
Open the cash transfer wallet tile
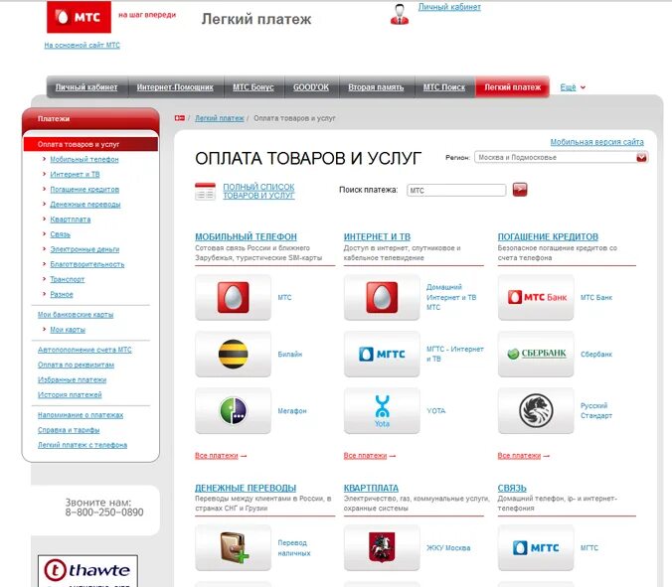pyautogui.click(x=234, y=547)
